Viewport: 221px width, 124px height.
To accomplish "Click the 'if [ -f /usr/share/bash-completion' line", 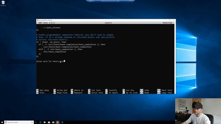I will tap(72, 44).
